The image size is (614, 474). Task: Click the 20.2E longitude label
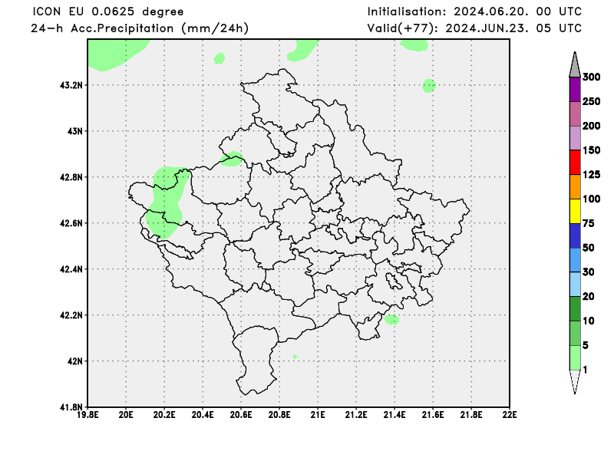coord(164,414)
